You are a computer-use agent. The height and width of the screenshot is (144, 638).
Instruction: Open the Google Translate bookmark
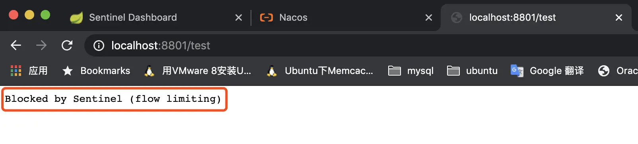547,71
